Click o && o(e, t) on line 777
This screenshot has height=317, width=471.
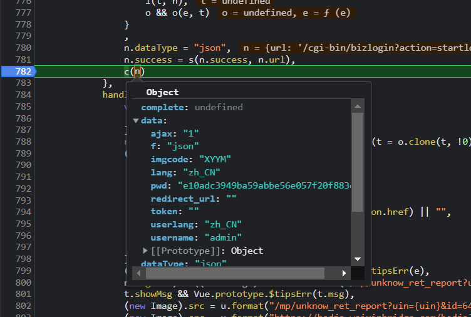[177, 13]
